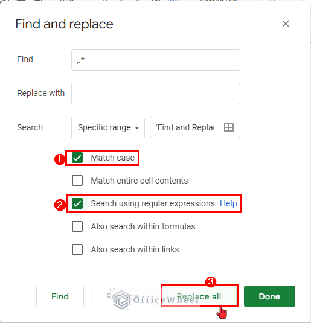This screenshot has width=311, height=323.
Task: Enable Match entire cell contents
Action: (77, 181)
